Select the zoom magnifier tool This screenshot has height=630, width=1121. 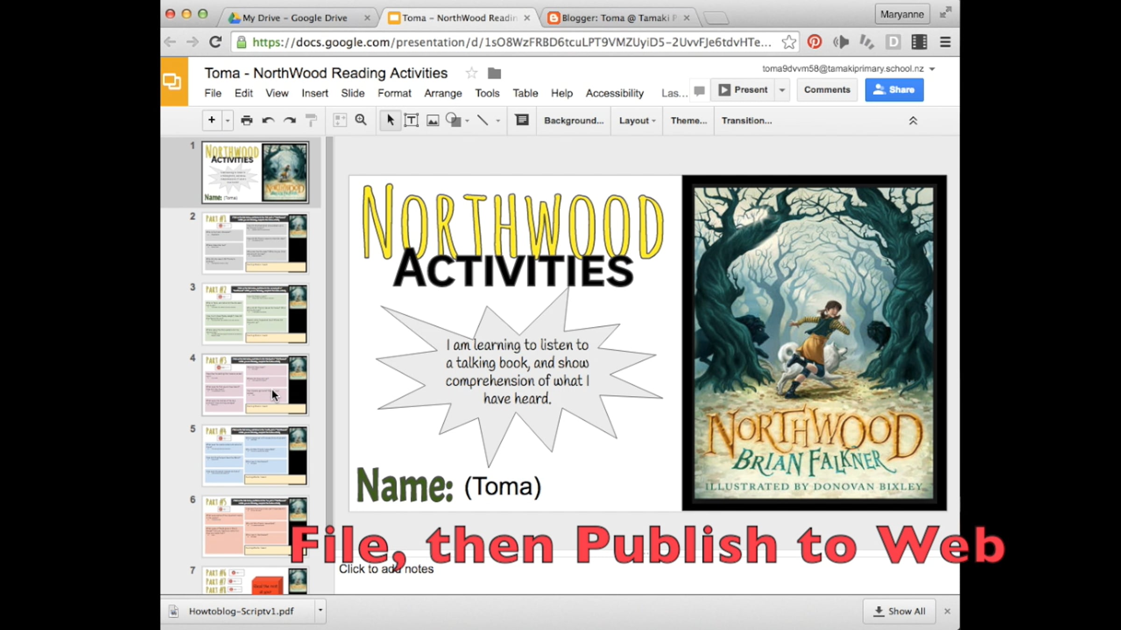(x=361, y=120)
